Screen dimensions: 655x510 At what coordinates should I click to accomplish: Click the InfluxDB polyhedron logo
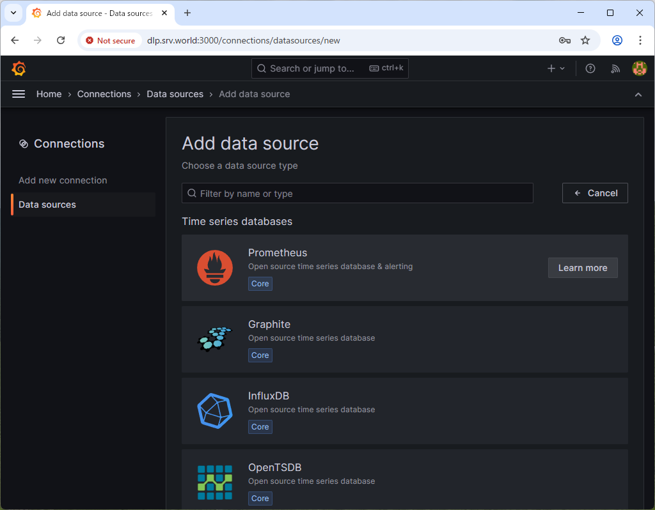215,411
